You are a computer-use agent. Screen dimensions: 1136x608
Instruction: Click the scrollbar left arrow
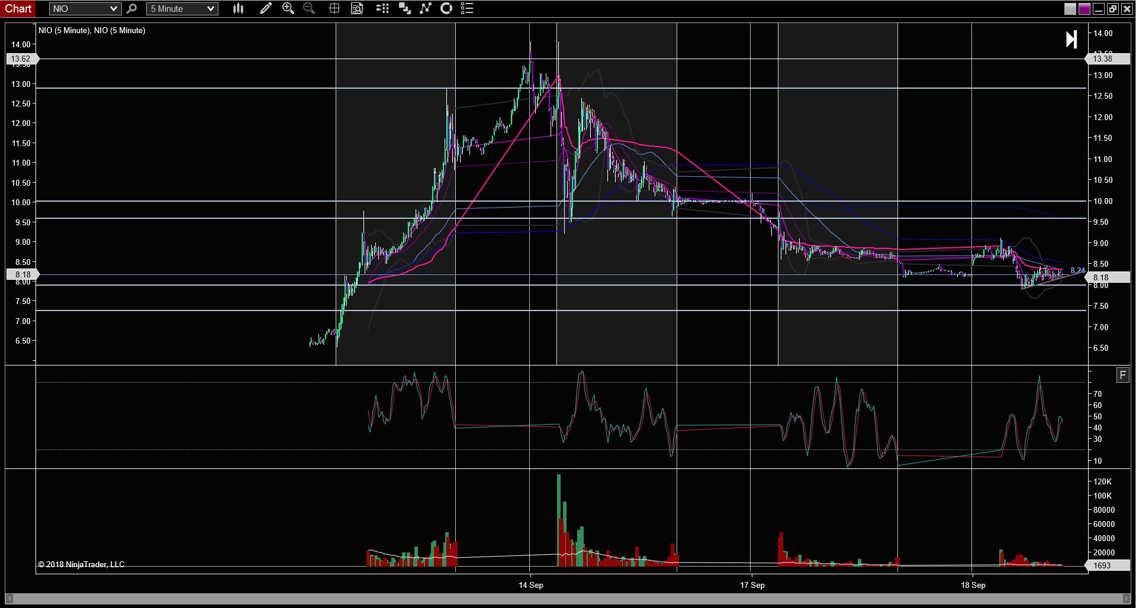(9, 599)
